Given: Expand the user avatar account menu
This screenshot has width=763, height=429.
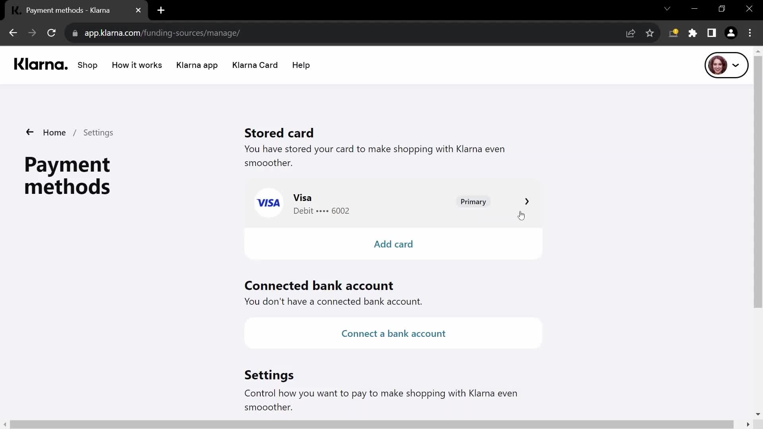Looking at the screenshot, I should (x=726, y=65).
